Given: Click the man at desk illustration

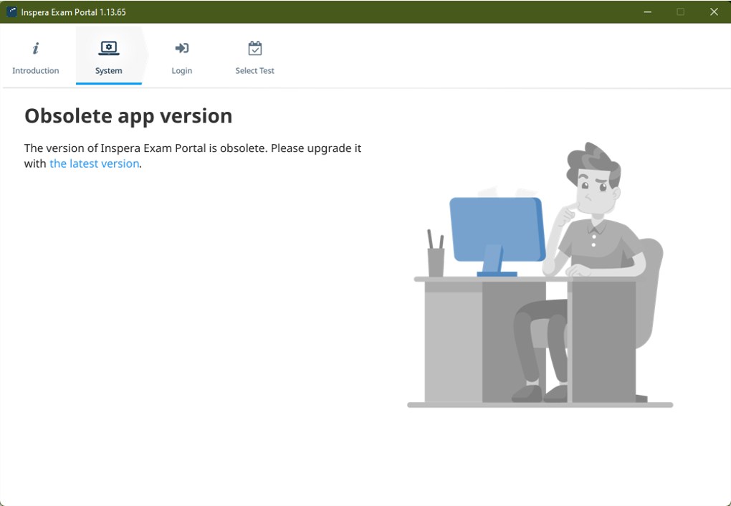Looking at the screenshot, I should (540, 275).
